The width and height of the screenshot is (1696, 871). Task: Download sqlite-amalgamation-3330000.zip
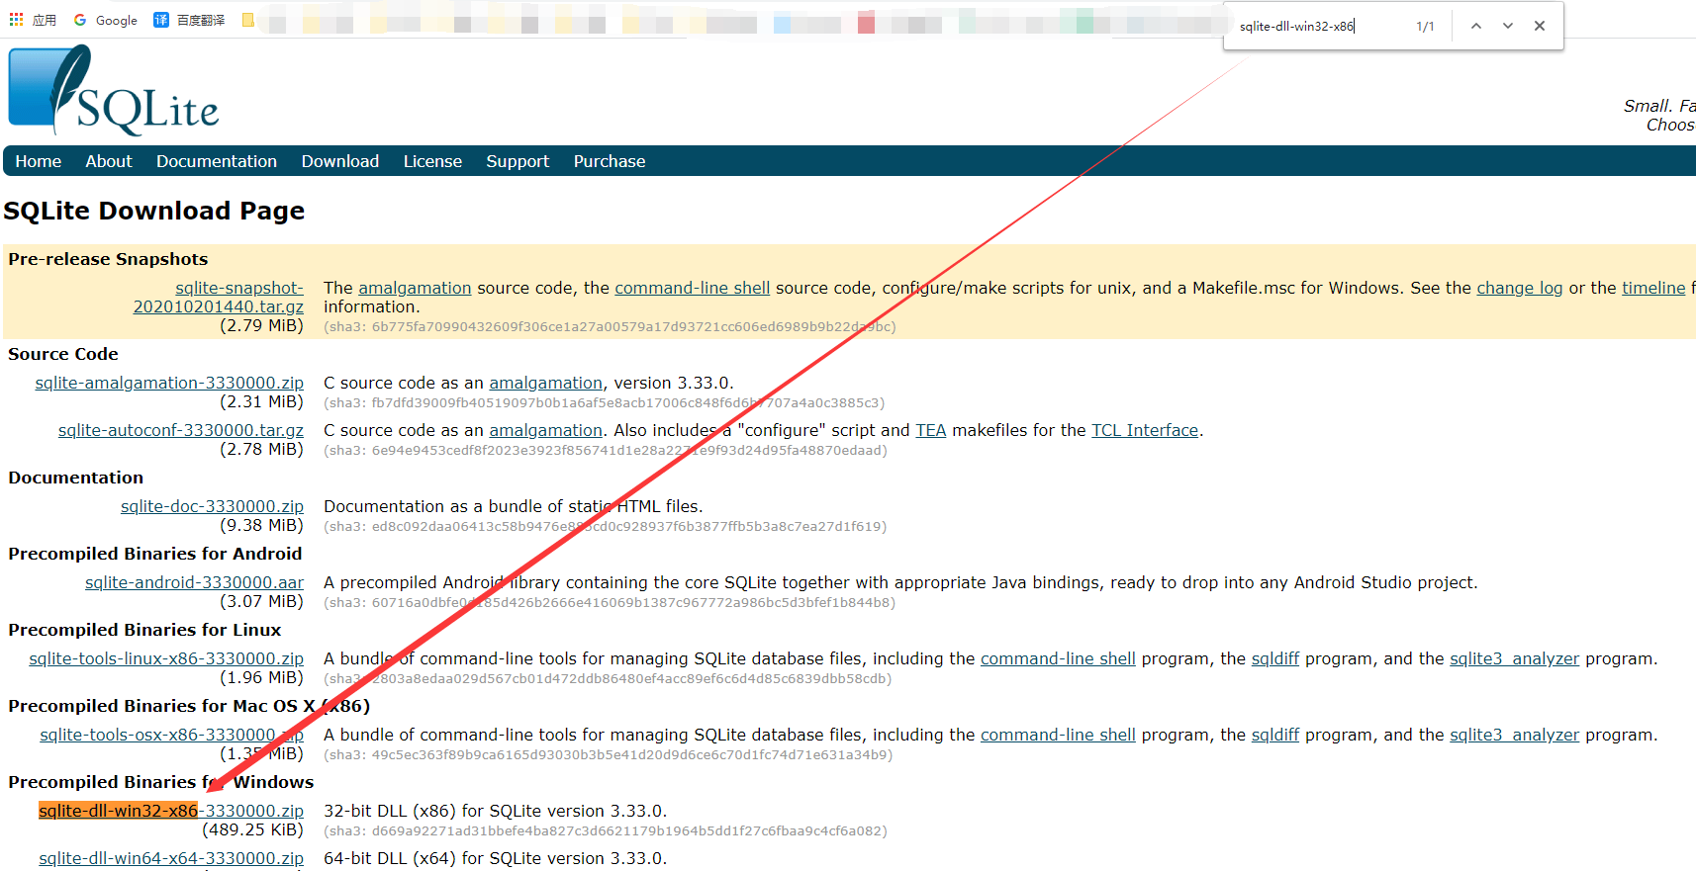(169, 383)
